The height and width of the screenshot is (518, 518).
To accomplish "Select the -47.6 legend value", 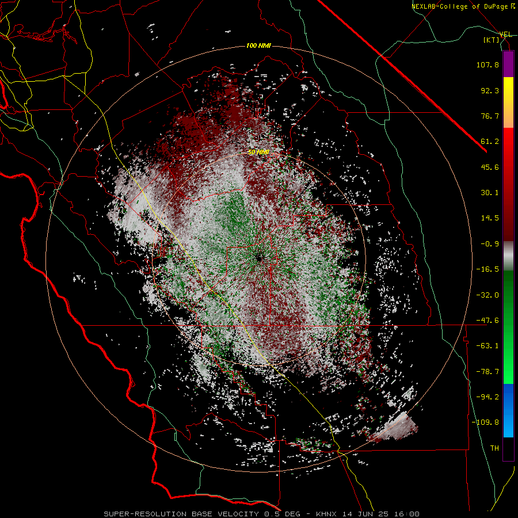I will coord(487,321).
